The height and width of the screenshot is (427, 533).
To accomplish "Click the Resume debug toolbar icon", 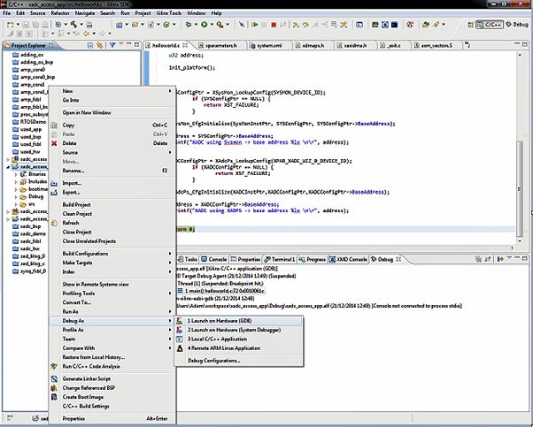I will coord(254,25).
